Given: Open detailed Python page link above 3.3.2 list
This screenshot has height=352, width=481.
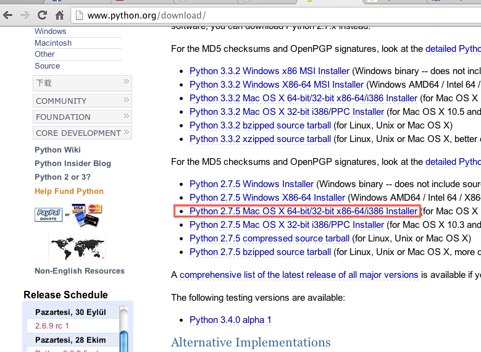Looking at the screenshot, I should click(453, 49).
